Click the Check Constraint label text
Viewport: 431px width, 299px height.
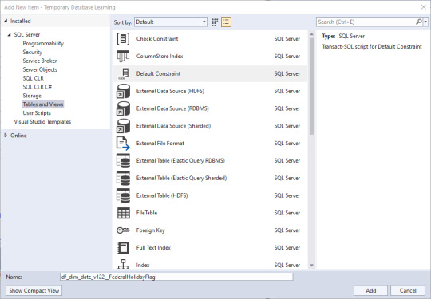point(157,39)
